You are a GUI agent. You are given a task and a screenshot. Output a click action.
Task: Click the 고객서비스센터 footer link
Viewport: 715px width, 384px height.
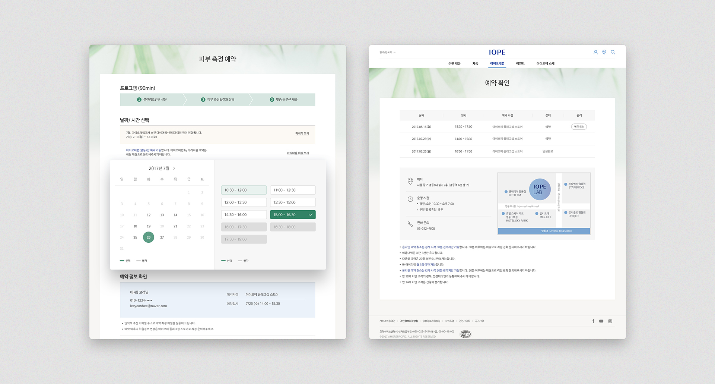coord(387,331)
